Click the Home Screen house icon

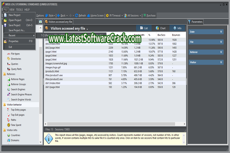pyautogui.click(x=88, y=16)
